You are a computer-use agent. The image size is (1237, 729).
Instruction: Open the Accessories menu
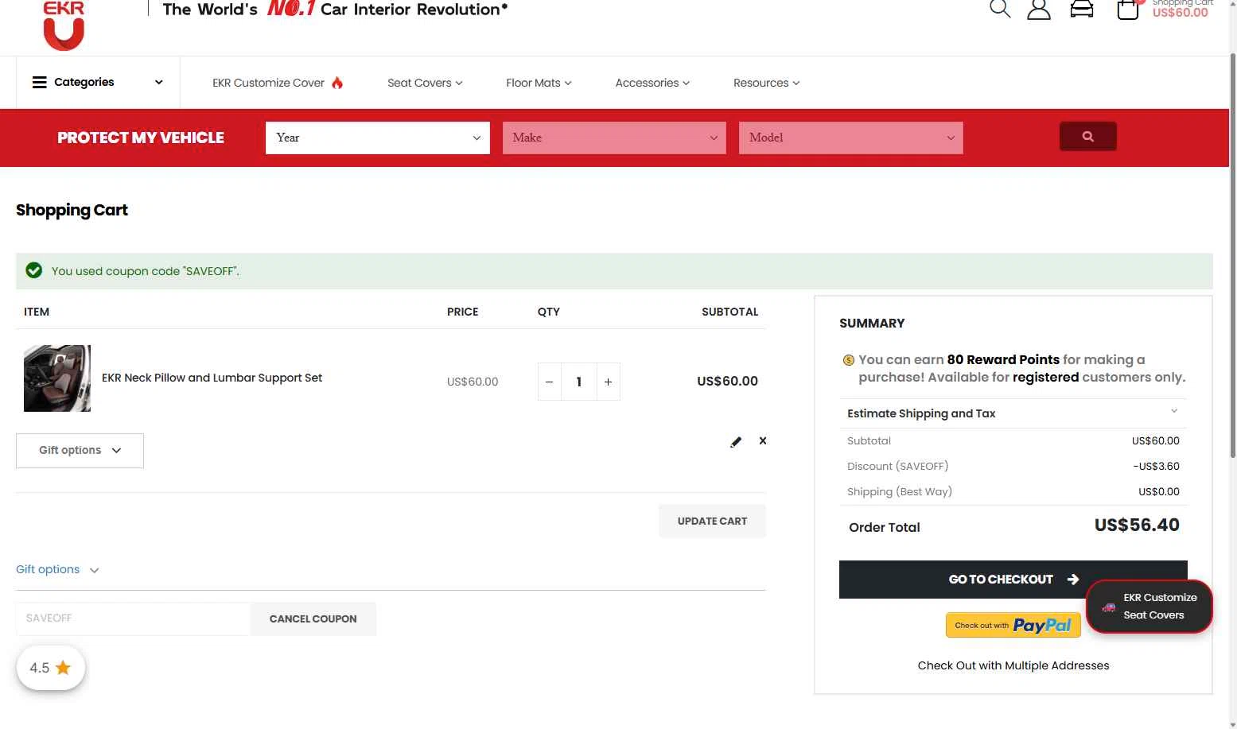tap(652, 83)
